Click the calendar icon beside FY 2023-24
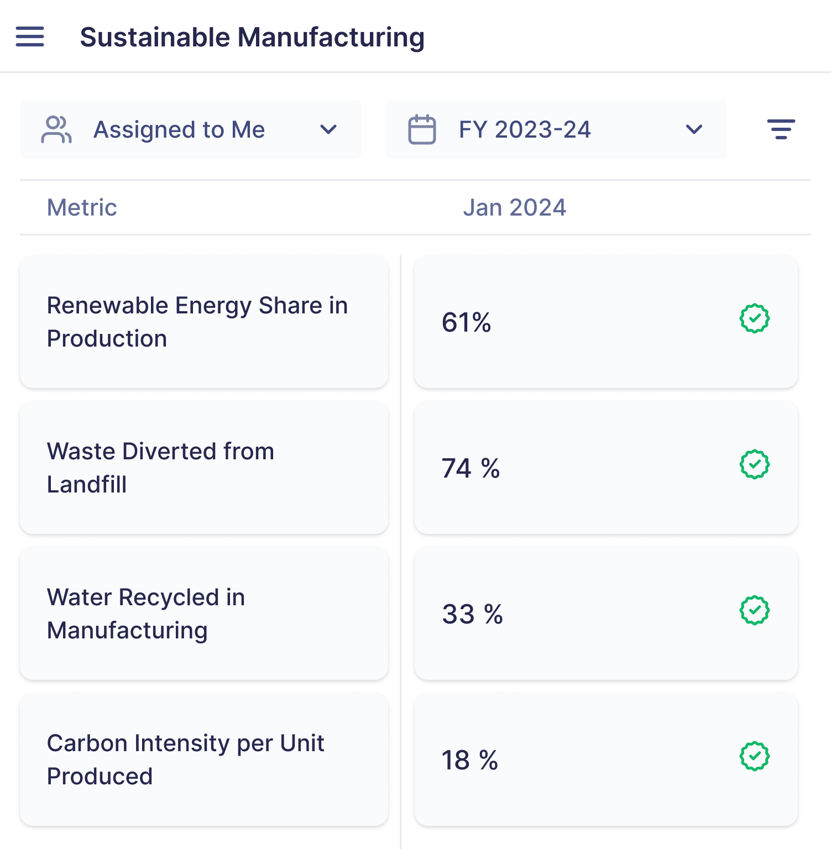 pos(422,129)
